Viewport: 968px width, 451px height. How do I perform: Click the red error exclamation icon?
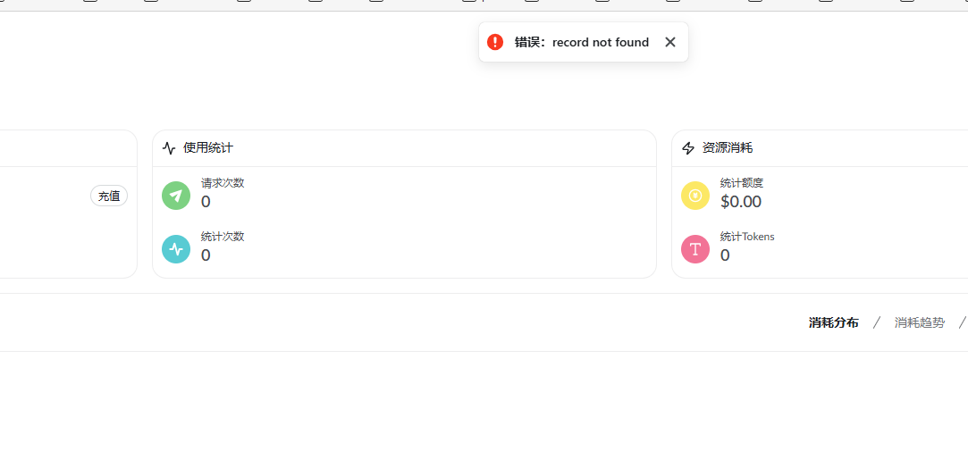495,42
